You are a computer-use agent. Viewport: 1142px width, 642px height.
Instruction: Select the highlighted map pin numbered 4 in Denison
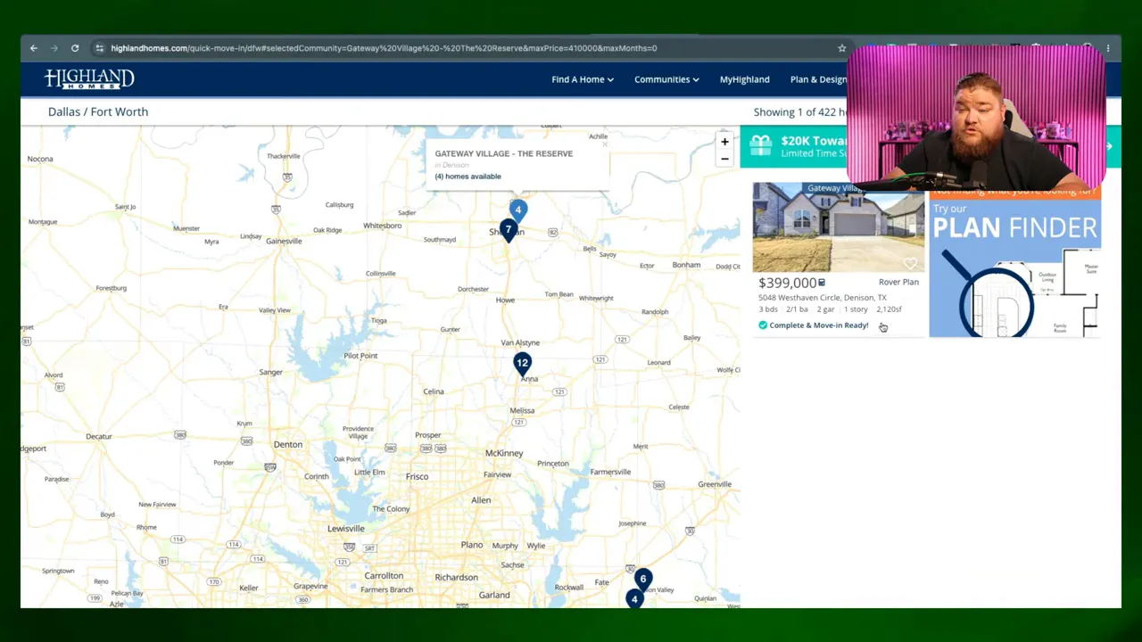[517, 210]
